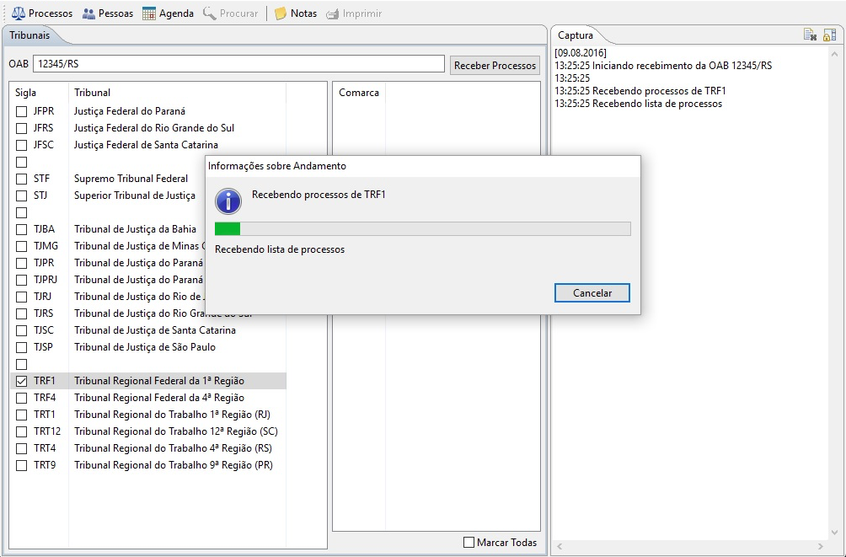846x557 pixels.
Task: Click the Receber Processos button
Action: [495, 65]
